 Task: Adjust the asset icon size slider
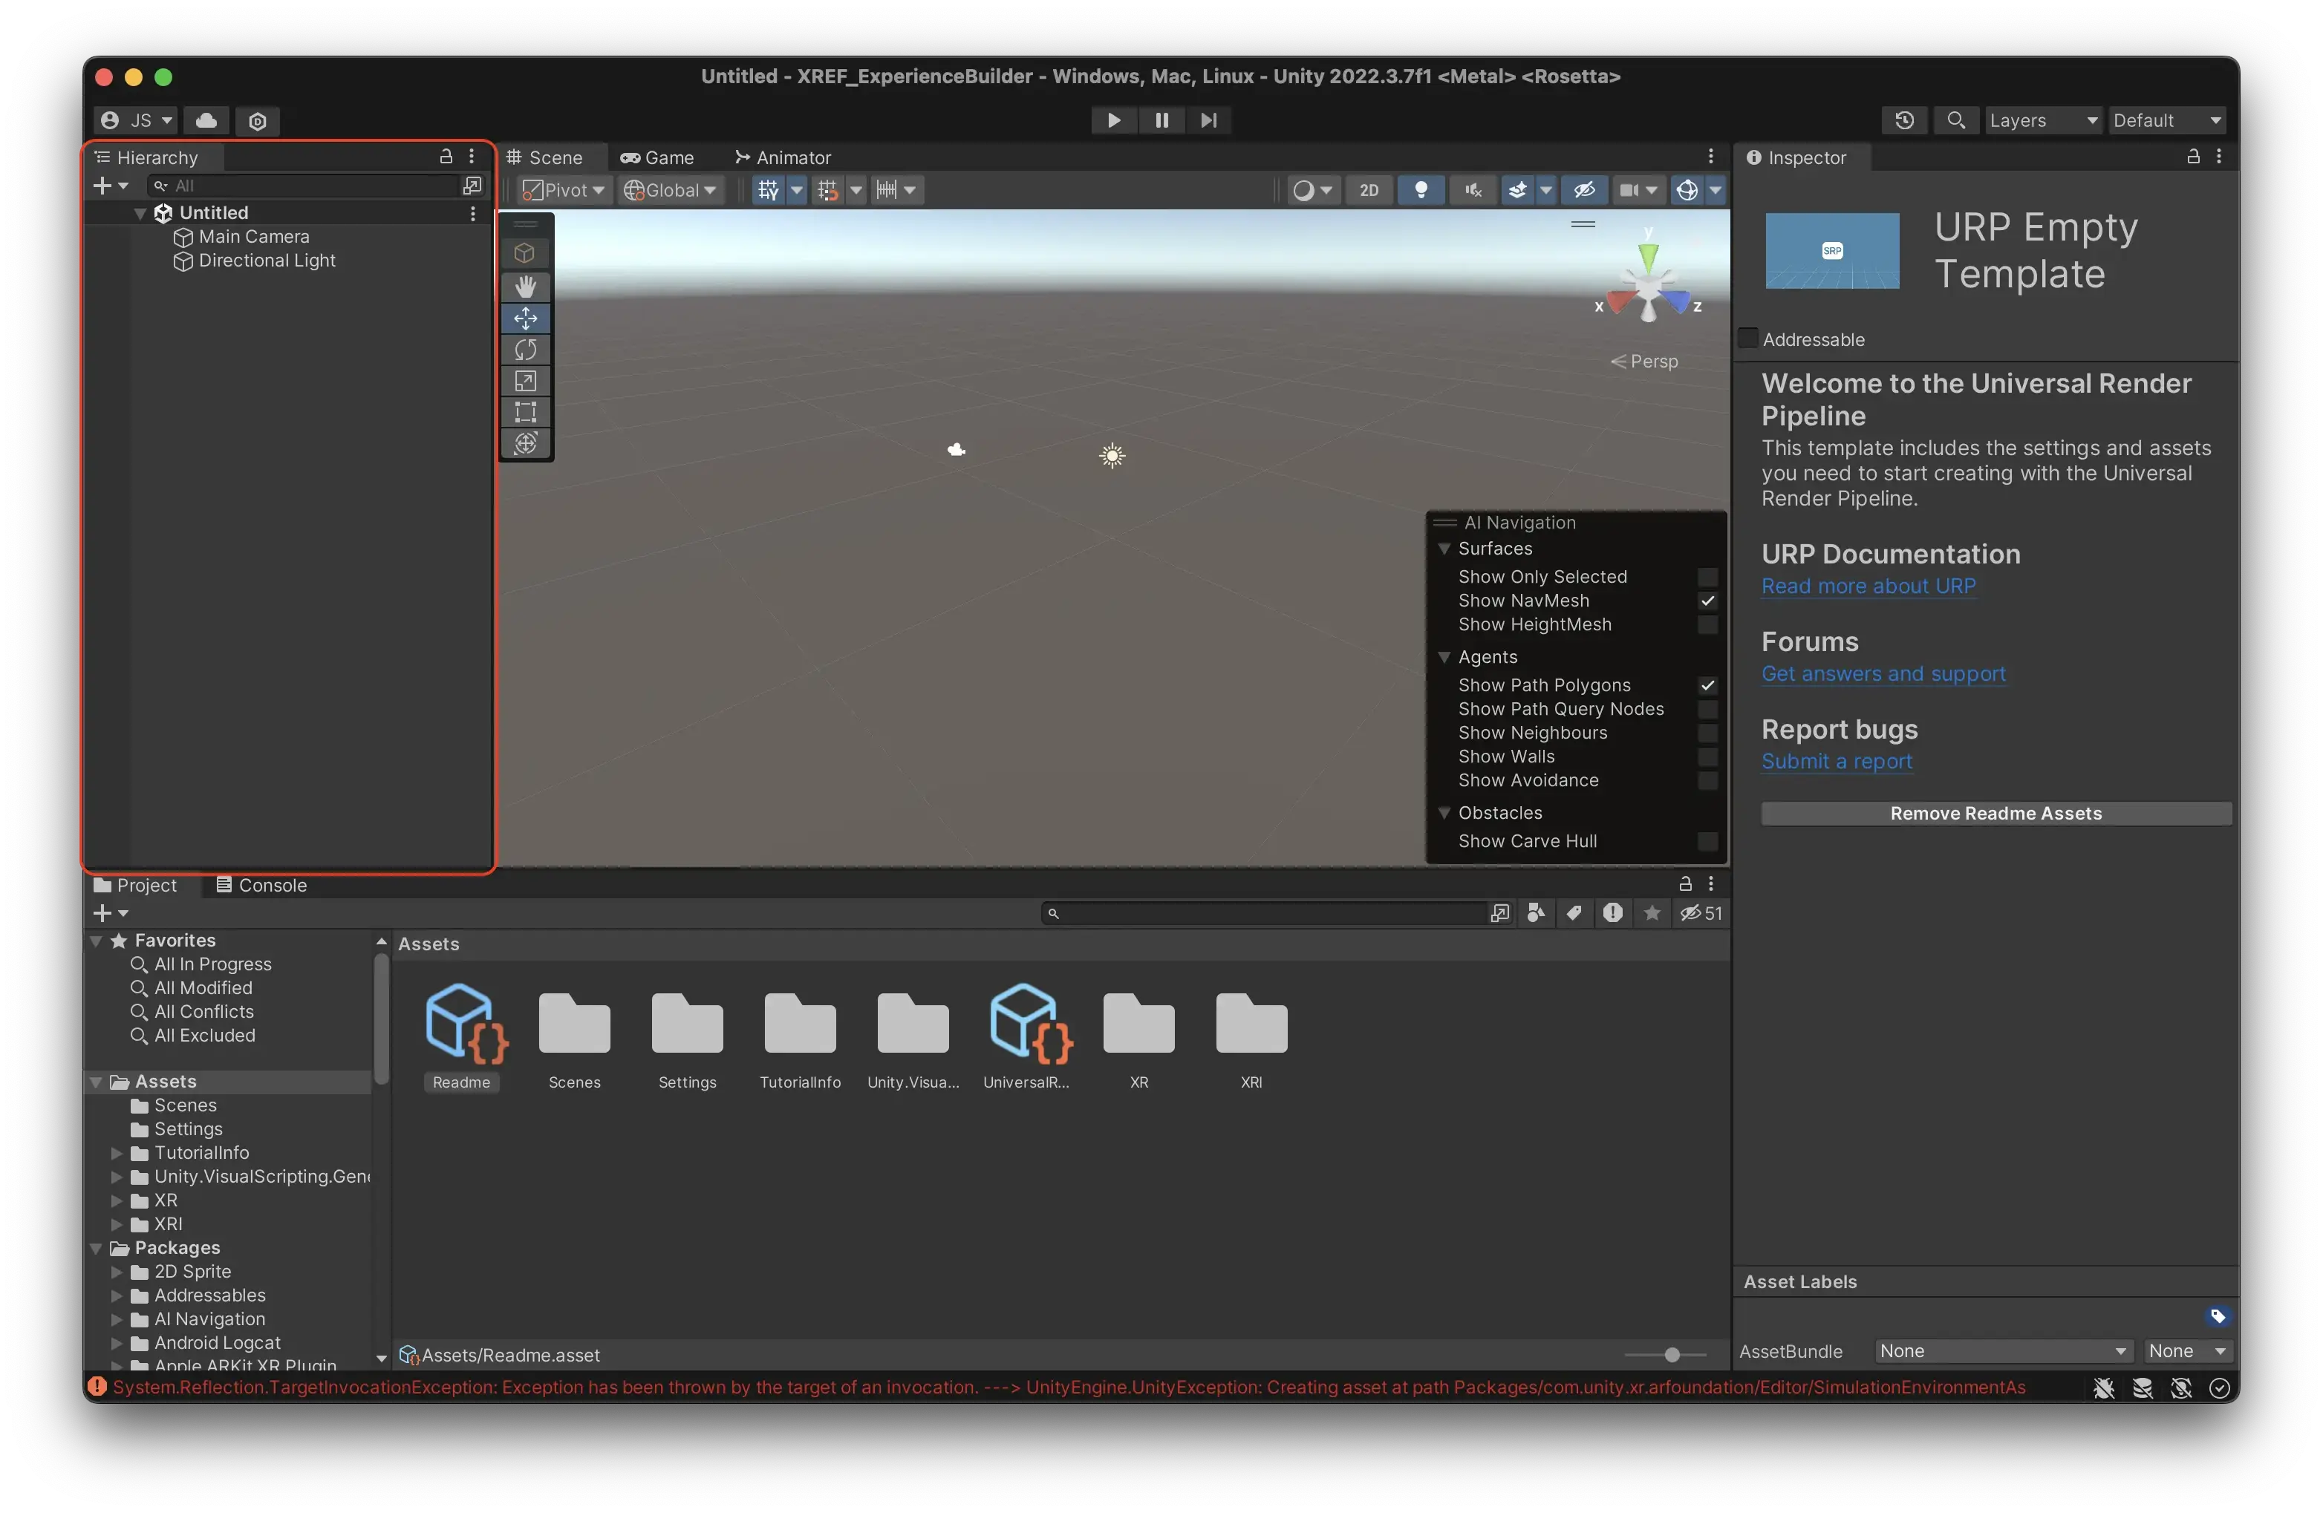1671,1355
